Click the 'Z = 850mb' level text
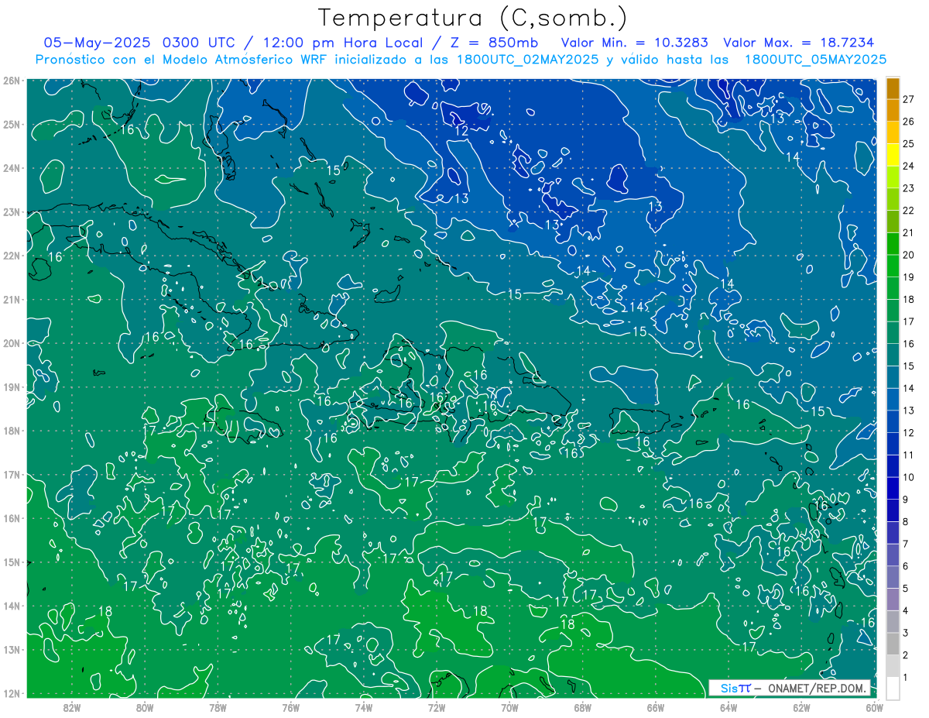This screenshot has width=929, height=718. [493, 42]
